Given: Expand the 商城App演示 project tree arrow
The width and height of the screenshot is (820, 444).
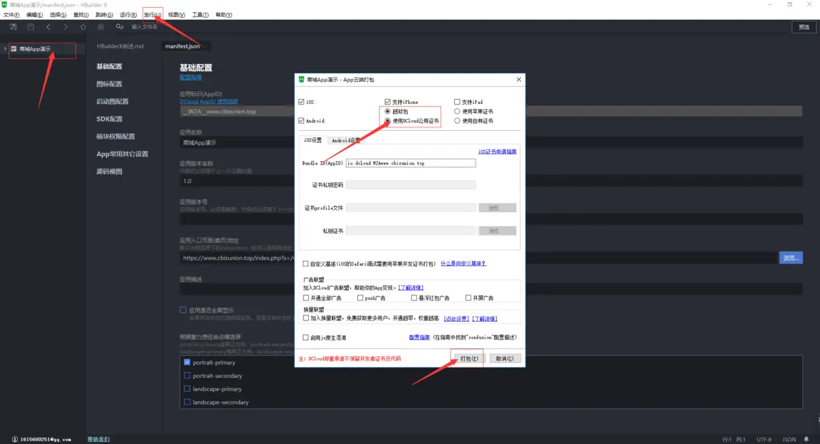Looking at the screenshot, I should click(x=5, y=49).
